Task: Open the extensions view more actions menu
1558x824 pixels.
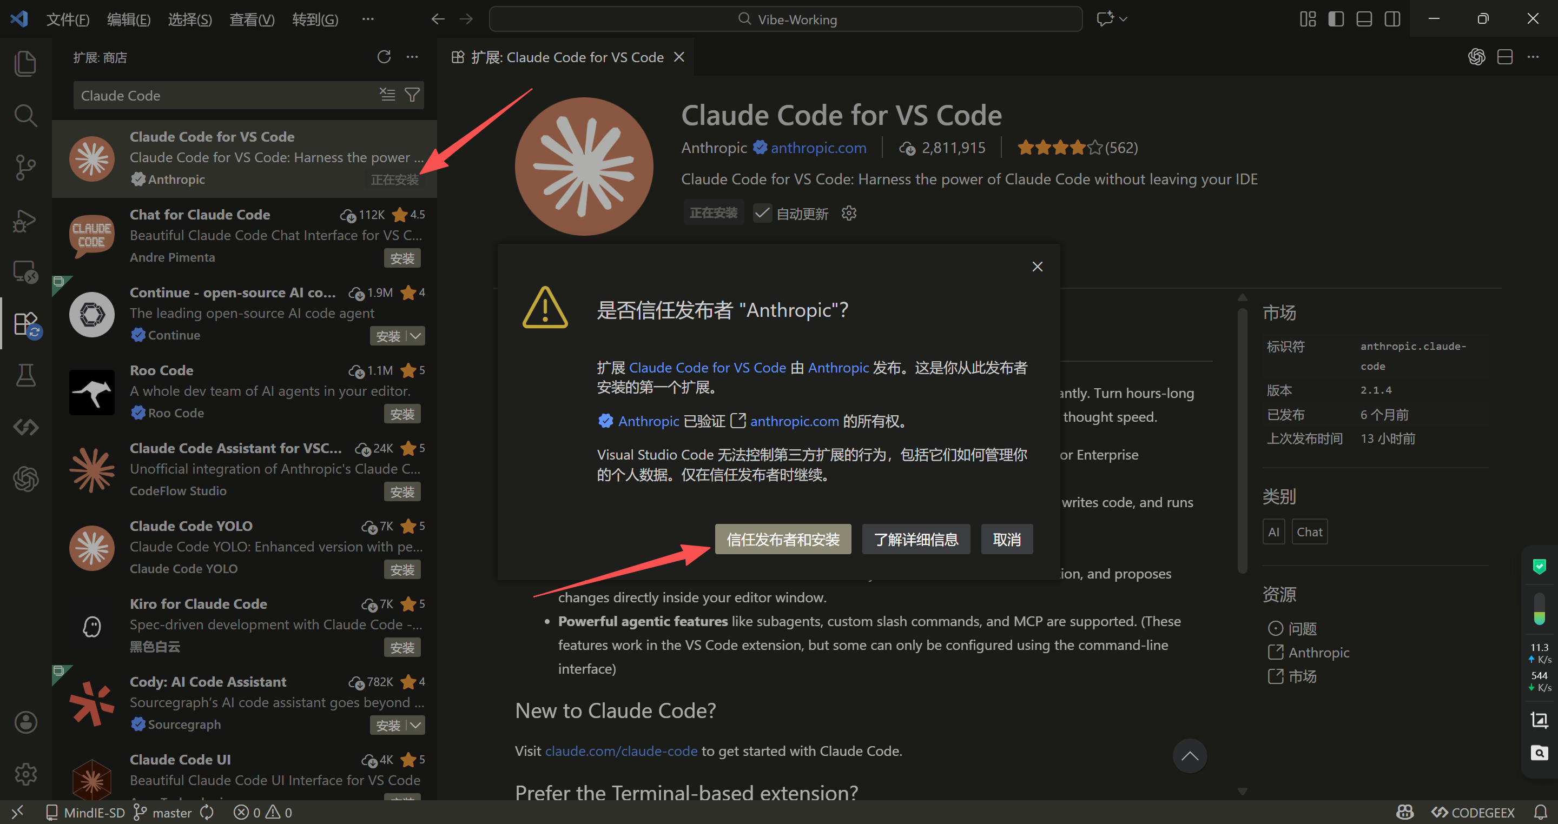Action: (x=412, y=56)
